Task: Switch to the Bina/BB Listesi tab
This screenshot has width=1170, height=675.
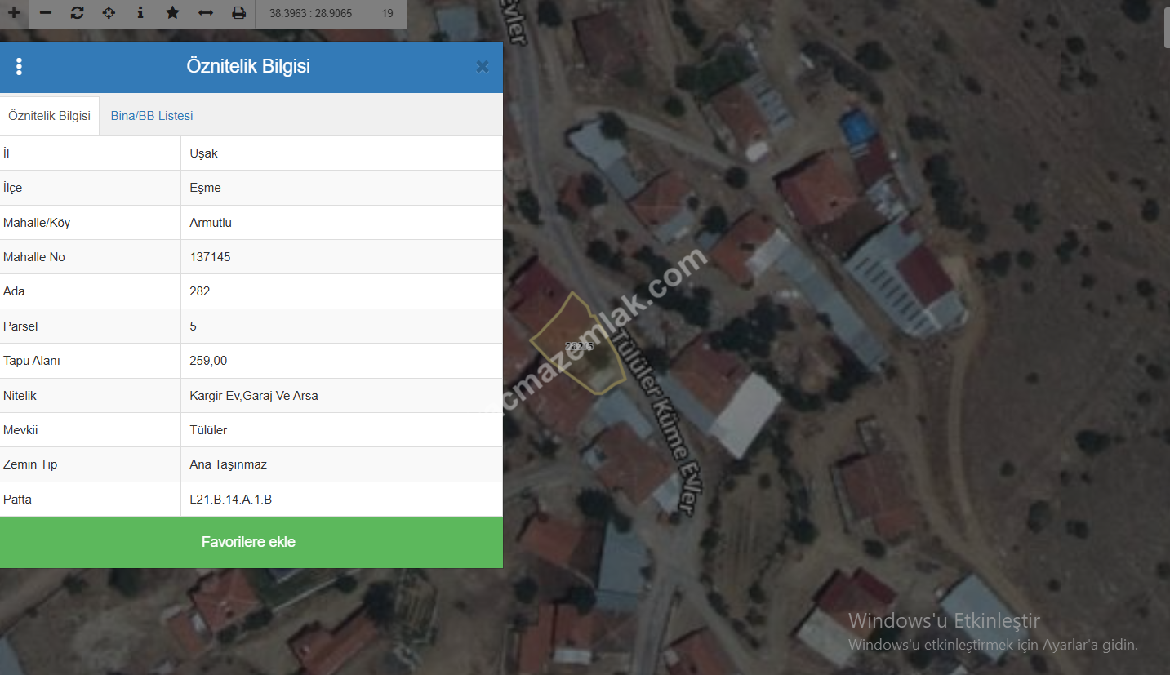Action: tap(152, 116)
